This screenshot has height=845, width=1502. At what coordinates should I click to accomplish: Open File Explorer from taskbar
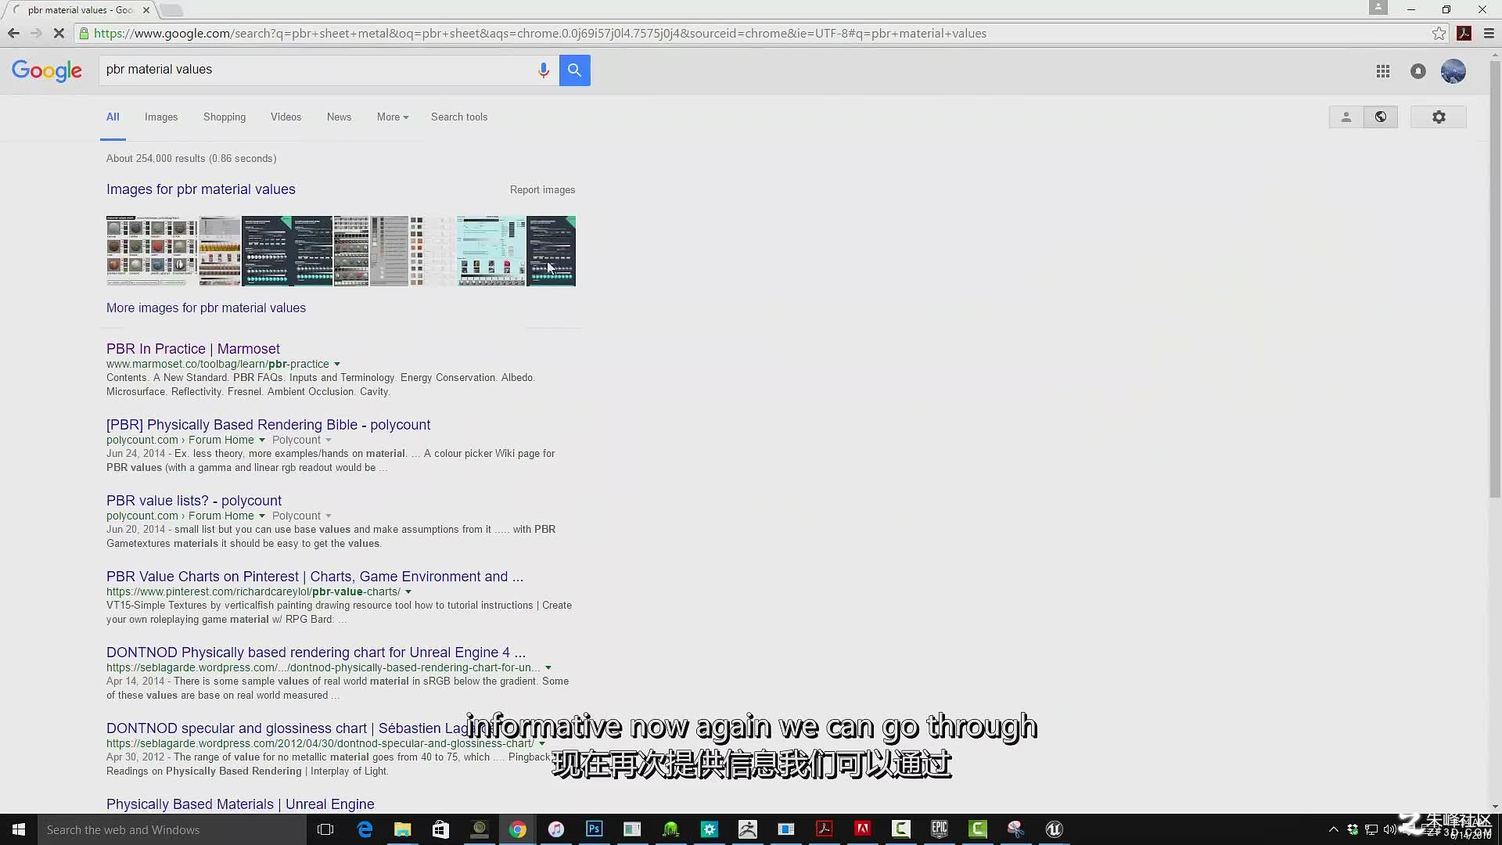tap(403, 829)
